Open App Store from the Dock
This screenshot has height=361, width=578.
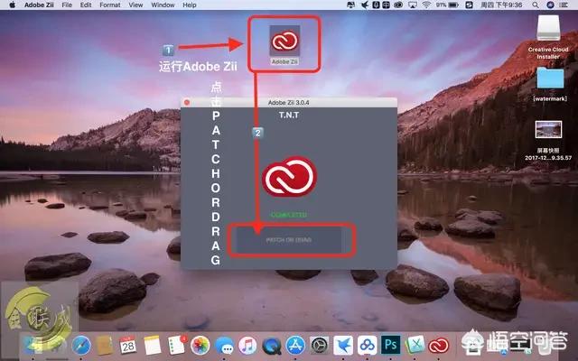[x=295, y=346]
